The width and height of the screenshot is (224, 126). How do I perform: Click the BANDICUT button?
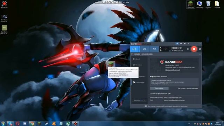pos(139,100)
